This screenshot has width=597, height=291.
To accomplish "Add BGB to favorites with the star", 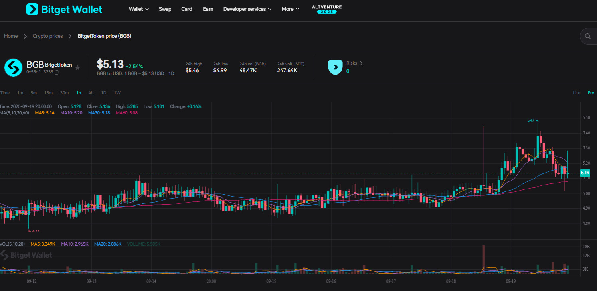I will pyautogui.click(x=78, y=68).
